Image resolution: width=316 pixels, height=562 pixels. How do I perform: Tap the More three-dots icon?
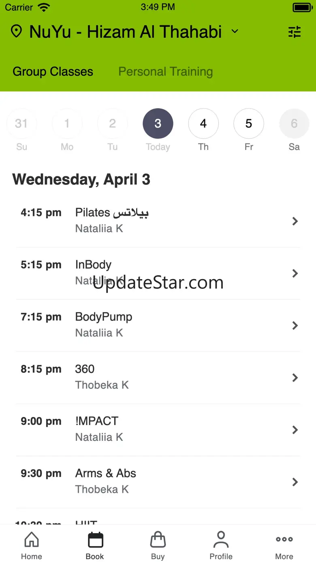point(284,540)
